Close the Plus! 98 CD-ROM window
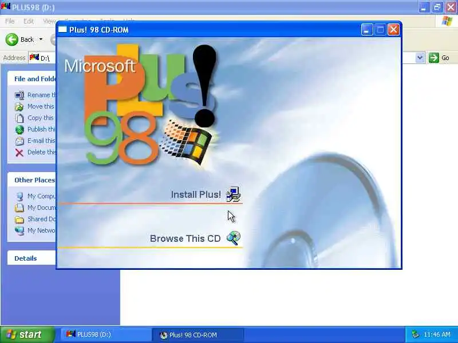This screenshot has width=458, height=343. [x=393, y=30]
